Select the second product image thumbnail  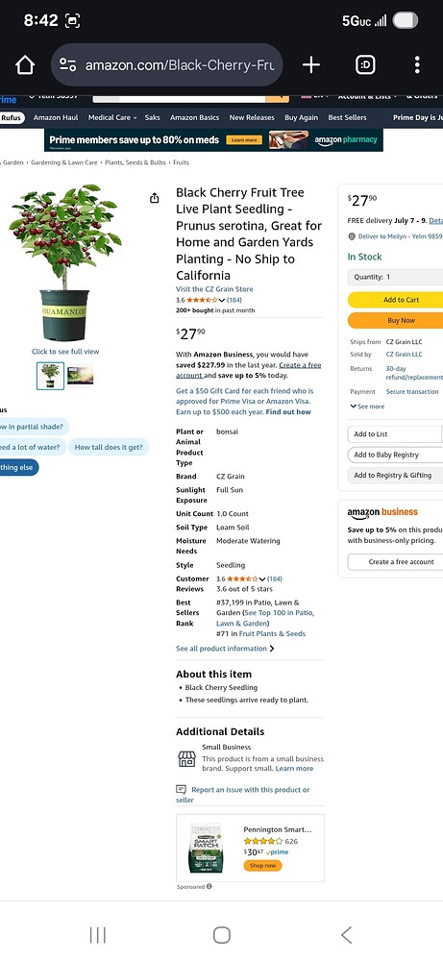(81, 376)
